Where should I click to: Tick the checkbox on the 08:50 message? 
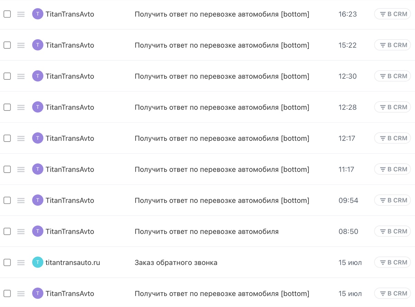click(7, 231)
